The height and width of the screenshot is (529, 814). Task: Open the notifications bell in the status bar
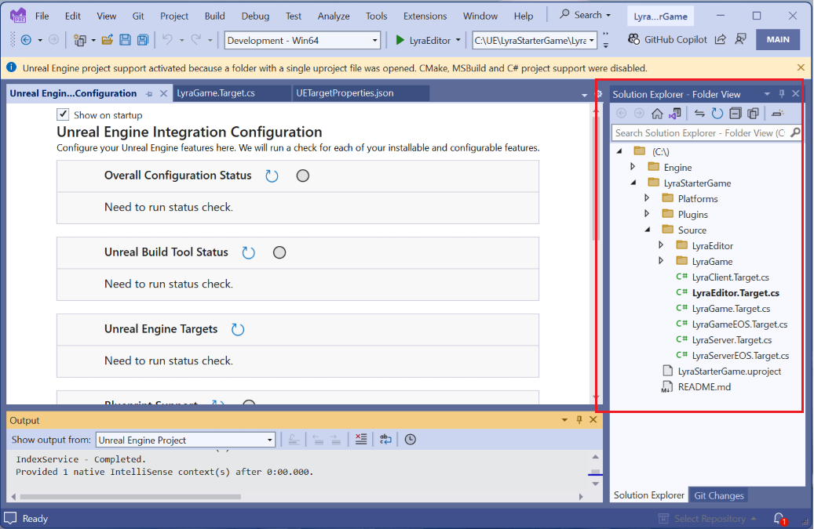tap(779, 518)
